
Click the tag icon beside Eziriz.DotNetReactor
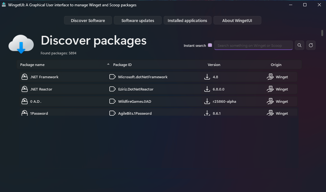(x=113, y=89)
